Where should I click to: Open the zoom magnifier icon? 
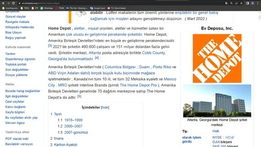click(x=231, y=3)
